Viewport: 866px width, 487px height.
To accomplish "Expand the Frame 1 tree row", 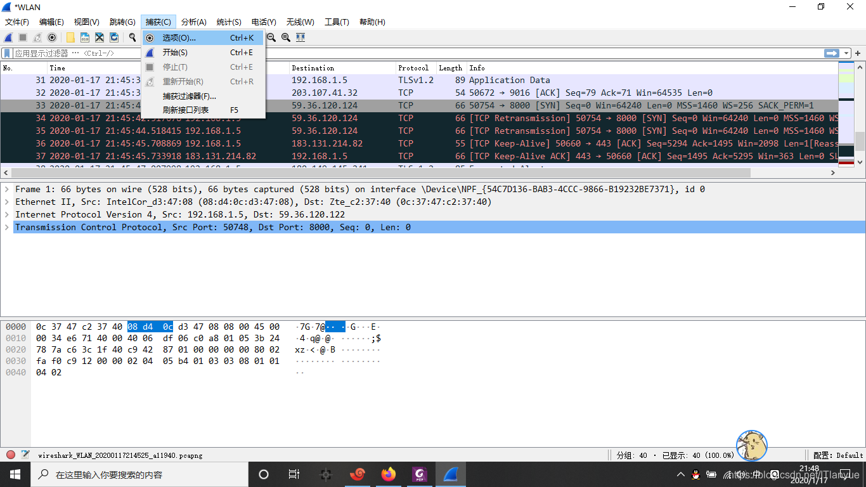I will pos(7,189).
